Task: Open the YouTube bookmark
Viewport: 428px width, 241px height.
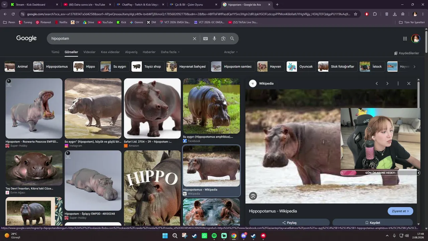Action: (x=105, y=22)
